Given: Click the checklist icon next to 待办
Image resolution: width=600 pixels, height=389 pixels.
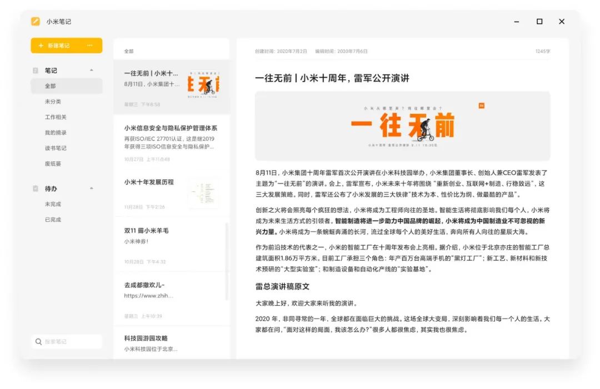Looking at the screenshot, I should point(34,189).
